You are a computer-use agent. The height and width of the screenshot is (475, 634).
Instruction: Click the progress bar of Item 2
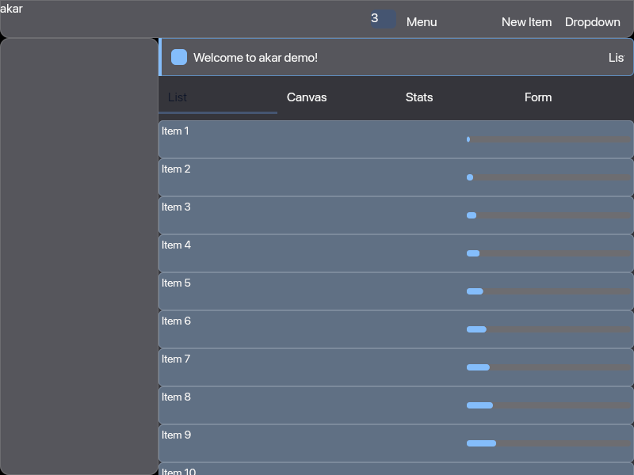coord(548,177)
